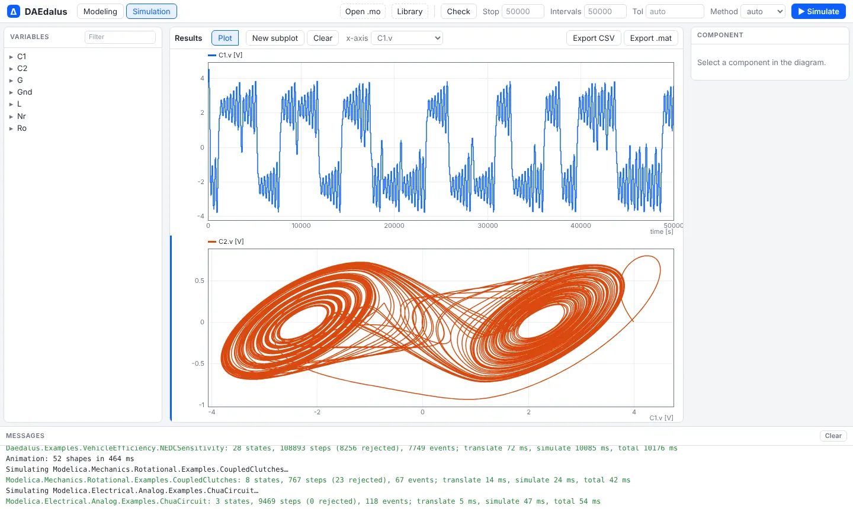The height and width of the screenshot is (509, 853).
Task: Click the Tol input field
Action: 675,11
